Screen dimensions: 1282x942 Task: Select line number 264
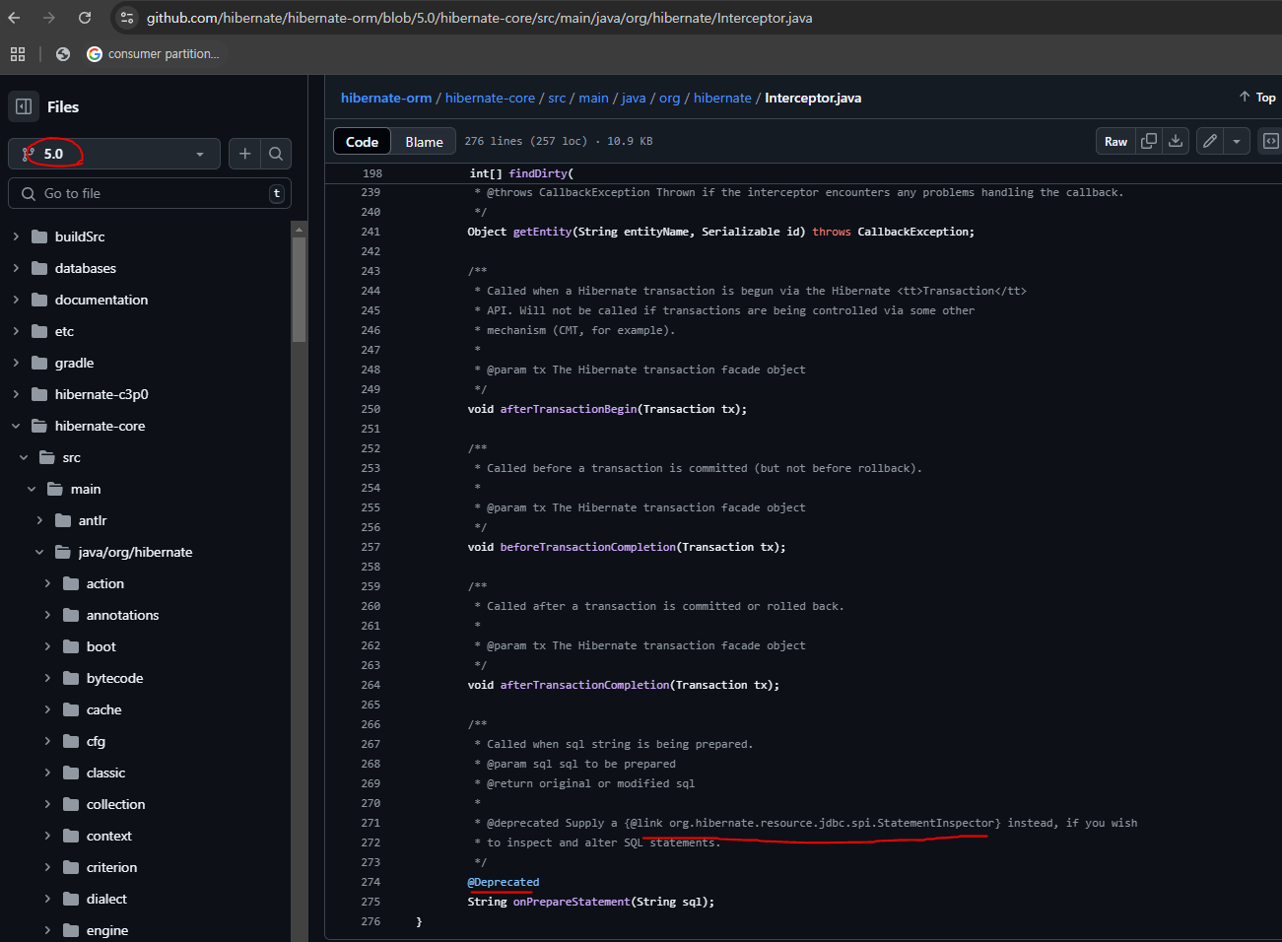371,685
